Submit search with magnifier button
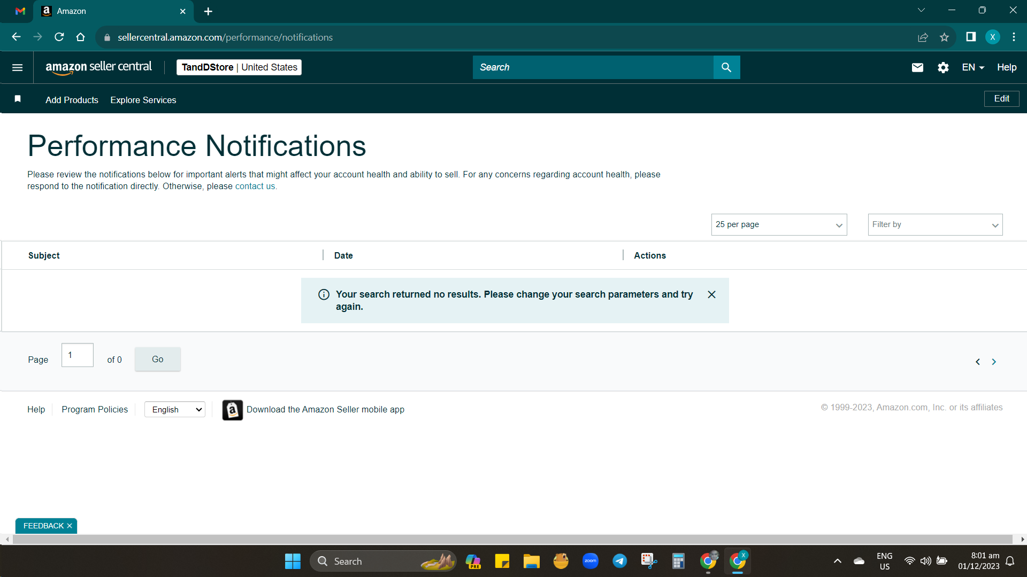1027x577 pixels. pos(726,67)
